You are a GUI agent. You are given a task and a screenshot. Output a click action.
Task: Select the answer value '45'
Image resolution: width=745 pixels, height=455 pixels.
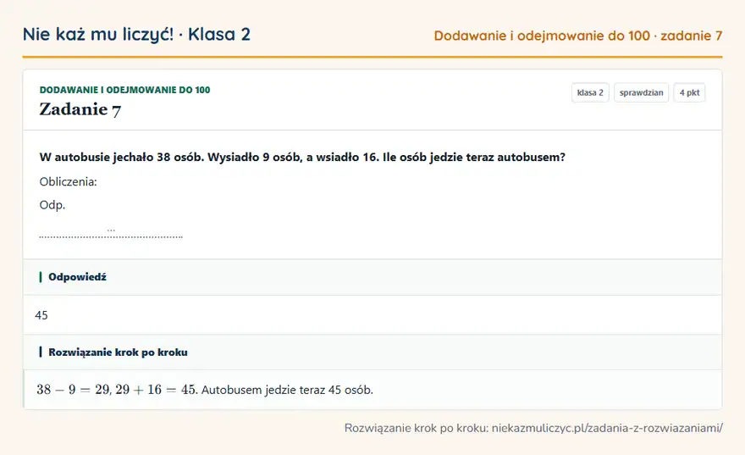click(x=41, y=315)
